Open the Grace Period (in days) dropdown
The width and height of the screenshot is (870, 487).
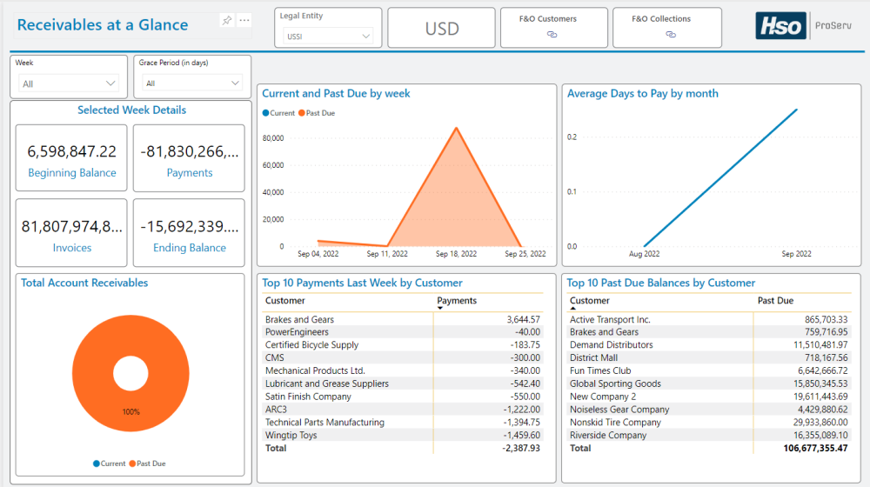234,83
